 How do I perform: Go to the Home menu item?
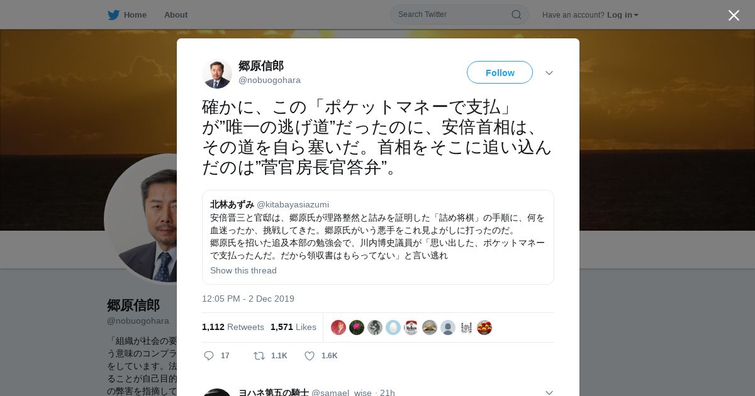point(135,14)
